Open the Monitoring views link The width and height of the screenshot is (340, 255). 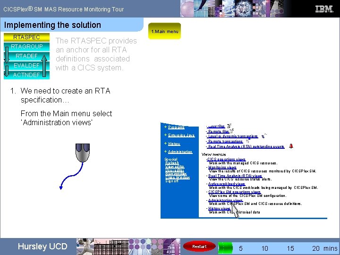222,167
